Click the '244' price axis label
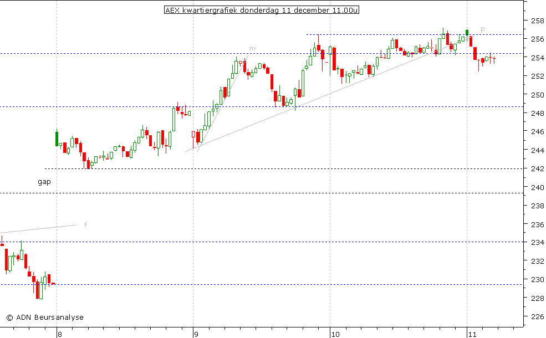 point(538,150)
